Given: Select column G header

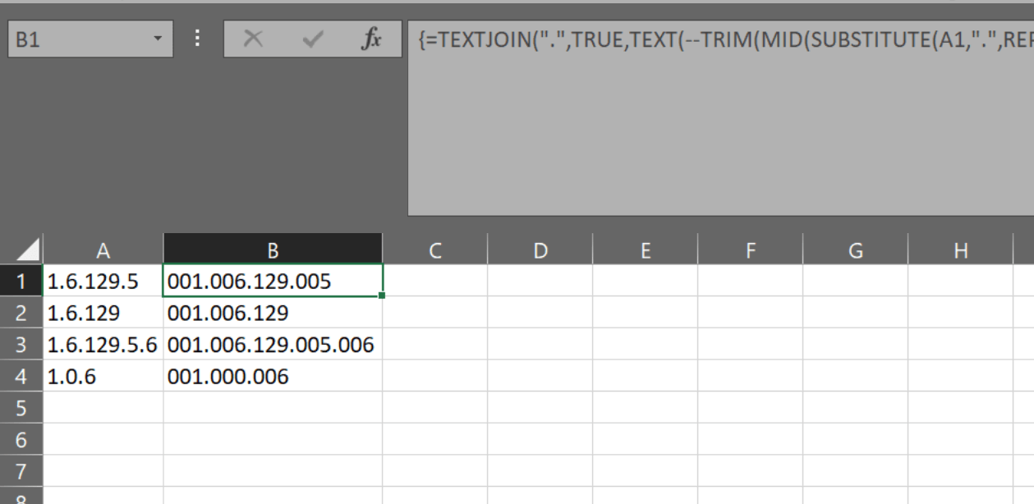Looking at the screenshot, I should [x=855, y=250].
